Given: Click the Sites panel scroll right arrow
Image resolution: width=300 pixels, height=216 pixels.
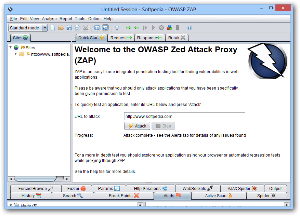Looking at the screenshot, I should [67, 179].
